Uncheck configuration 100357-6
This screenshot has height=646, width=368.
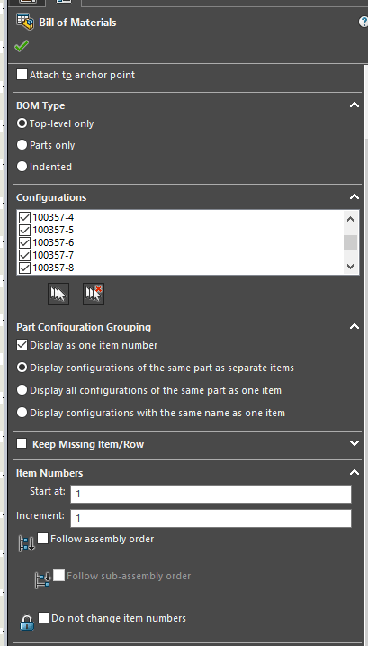pyautogui.click(x=25, y=242)
